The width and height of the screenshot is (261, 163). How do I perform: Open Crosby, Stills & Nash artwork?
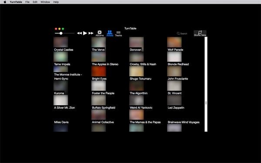137,57
